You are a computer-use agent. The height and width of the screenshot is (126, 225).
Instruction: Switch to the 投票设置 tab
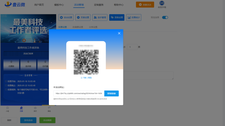[x=63, y=27]
